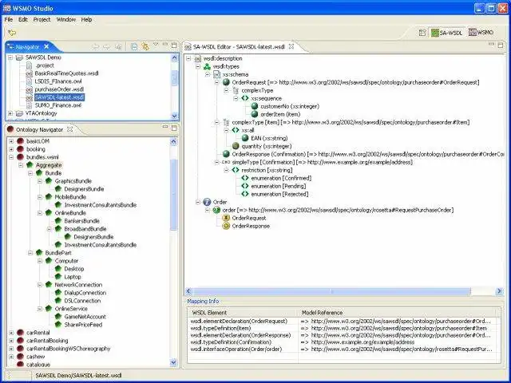The height and width of the screenshot is (383, 511).
Task: Select the Navigator tab
Action: coord(27,47)
